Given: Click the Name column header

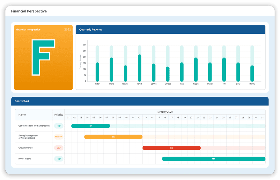Looking at the screenshot, I should click(22, 114).
